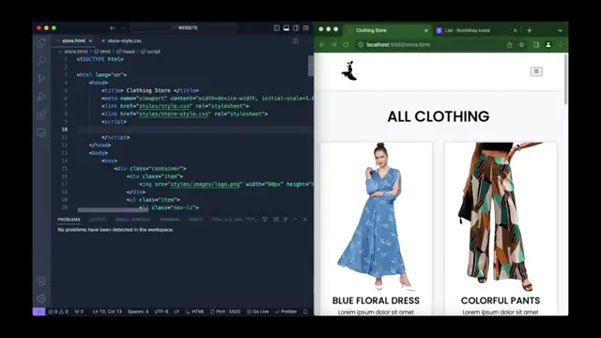Close the store.html editor tab
The image size is (601, 338).
coord(90,40)
